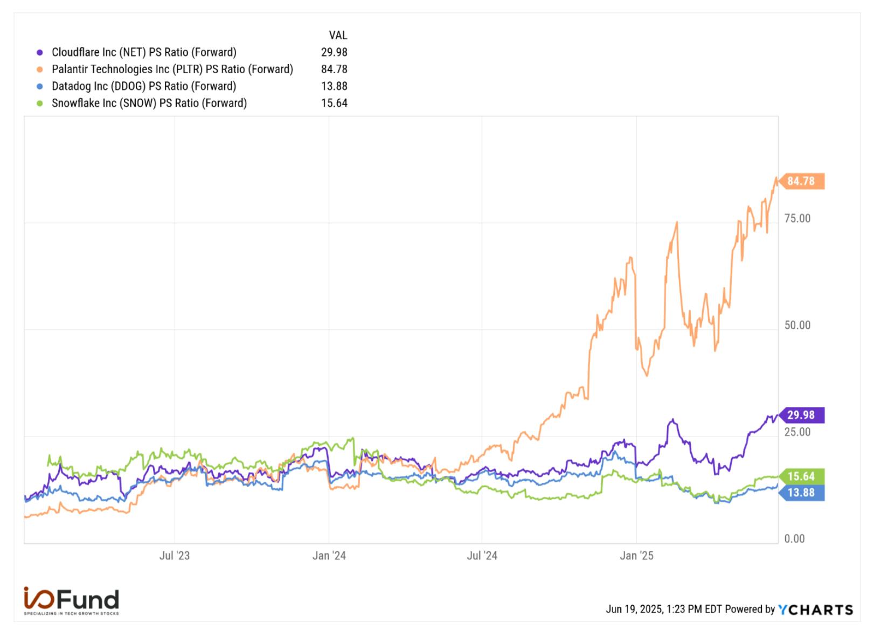Screen dimensions: 874x637
Task: Click the io Fund logo
Action: tap(71, 601)
